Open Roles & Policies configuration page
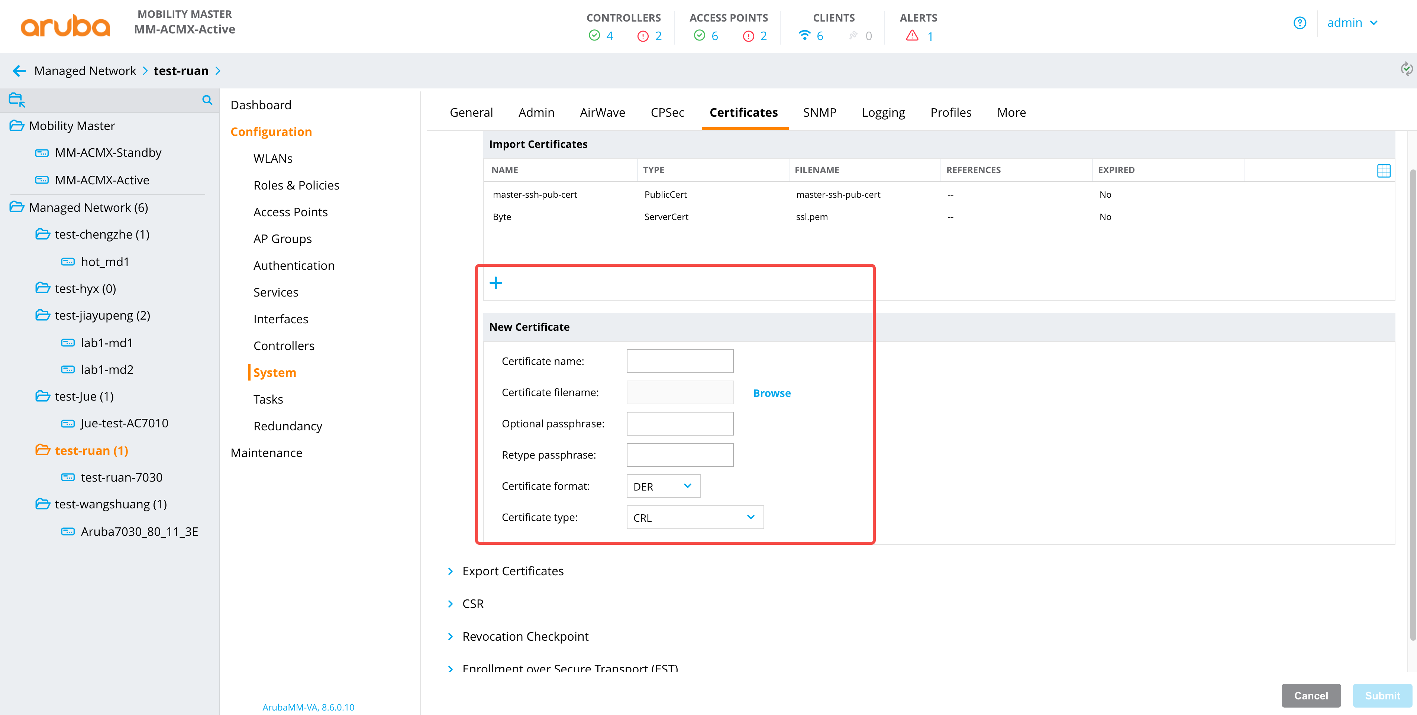Screen dimensions: 1417x715 [x=296, y=185]
